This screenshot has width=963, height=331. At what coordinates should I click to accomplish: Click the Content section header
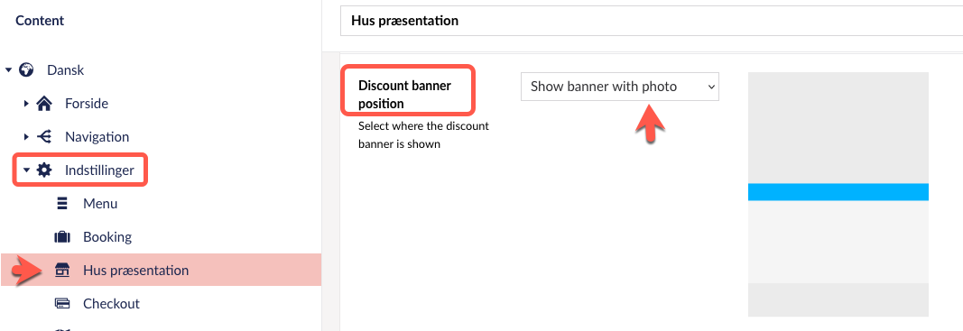coord(40,21)
